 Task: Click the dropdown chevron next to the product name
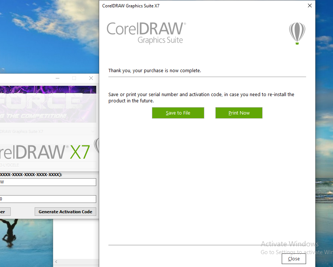click(x=93, y=131)
